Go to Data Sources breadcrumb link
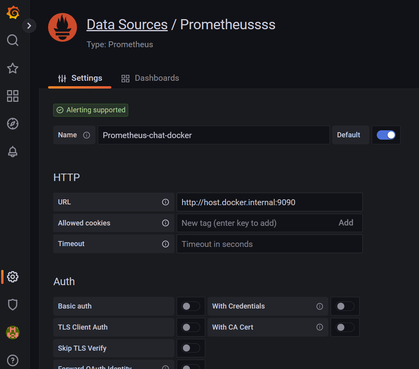Image resolution: width=419 pixels, height=369 pixels. 127,25
